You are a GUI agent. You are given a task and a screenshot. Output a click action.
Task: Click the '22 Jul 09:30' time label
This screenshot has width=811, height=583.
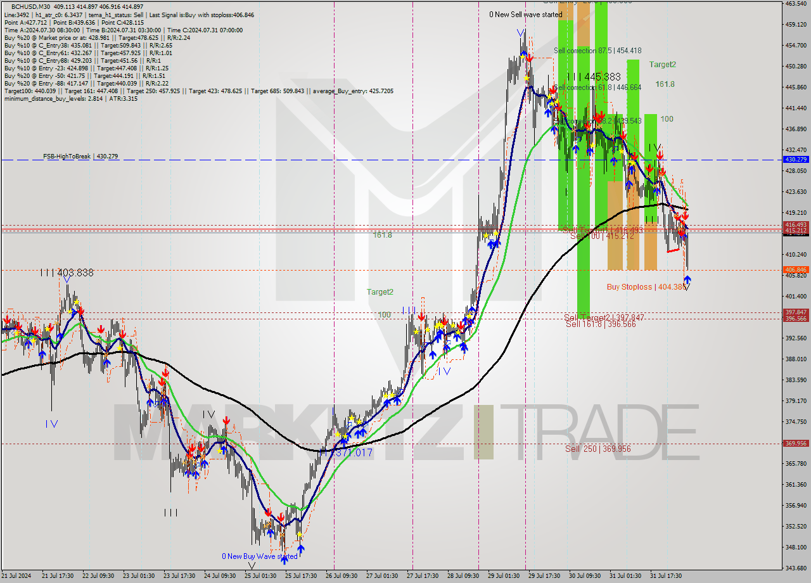click(x=97, y=576)
